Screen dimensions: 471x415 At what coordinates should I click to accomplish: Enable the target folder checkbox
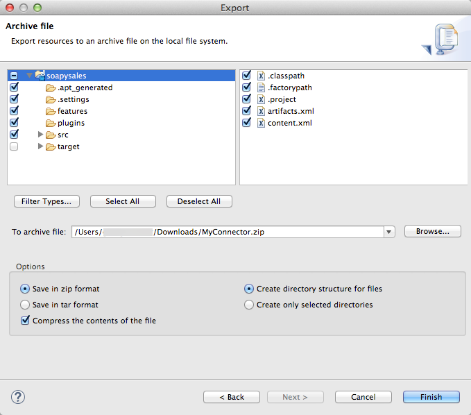point(14,146)
